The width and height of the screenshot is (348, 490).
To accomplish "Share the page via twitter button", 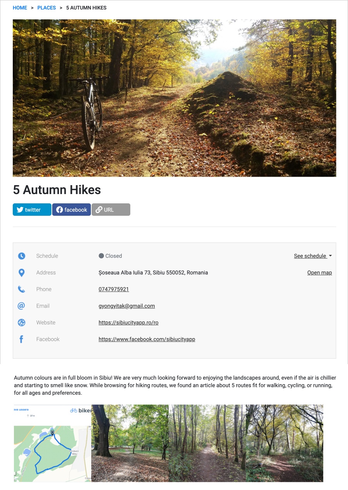I will pyautogui.click(x=32, y=210).
